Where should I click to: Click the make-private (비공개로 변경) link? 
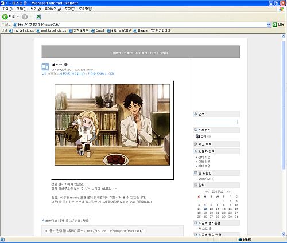(72, 74)
